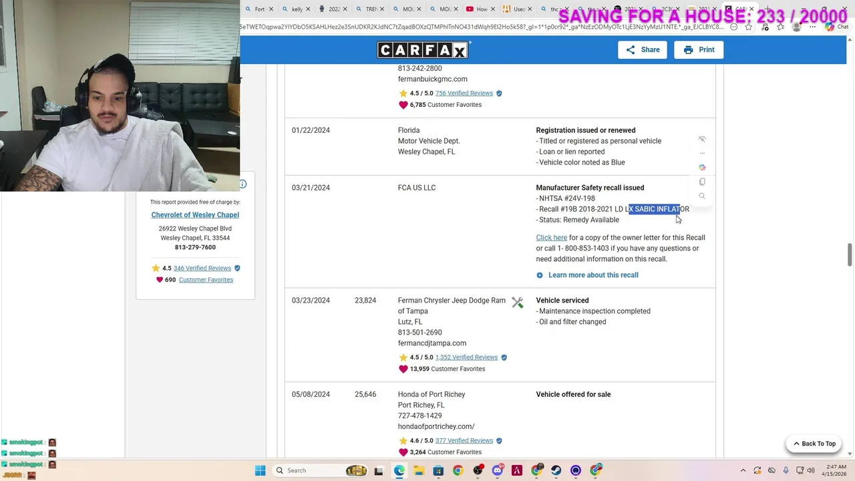This screenshot has height=481, width=855.
Task: Open Chevrolet of Wesley Chapel dealer link
Action: [195, 215]
